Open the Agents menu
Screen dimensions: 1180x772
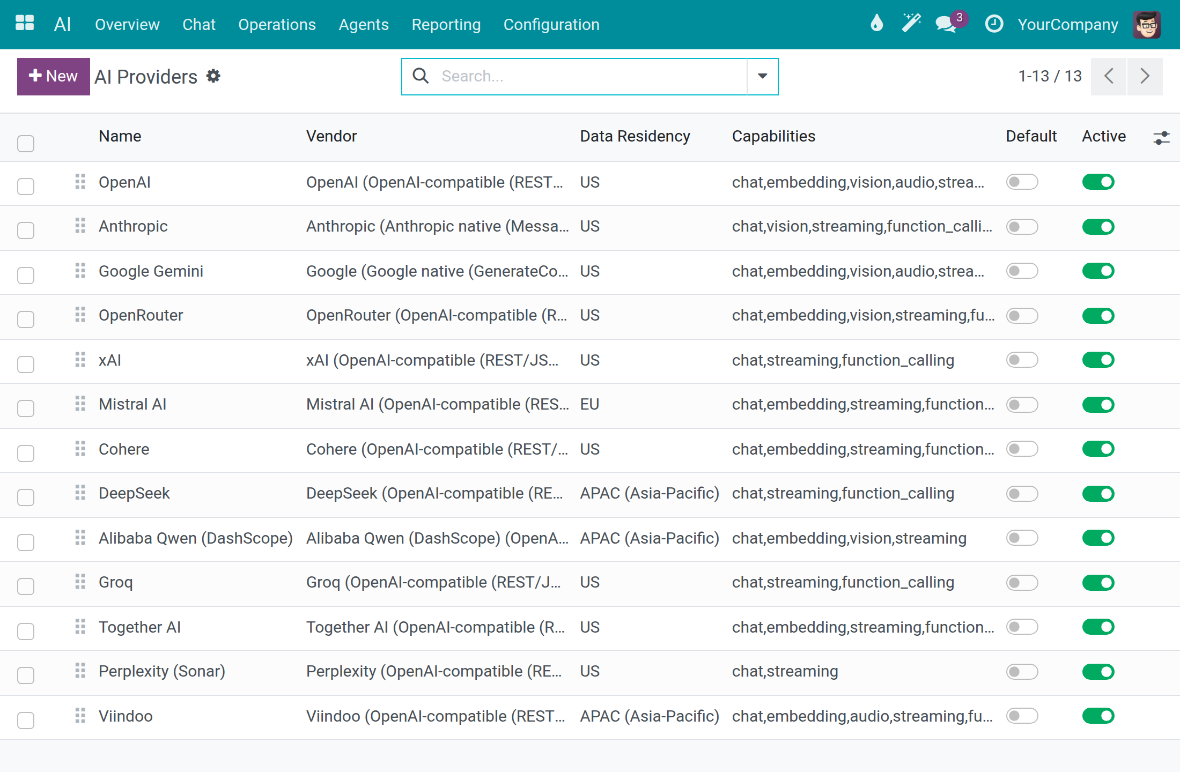pos(364,25)
